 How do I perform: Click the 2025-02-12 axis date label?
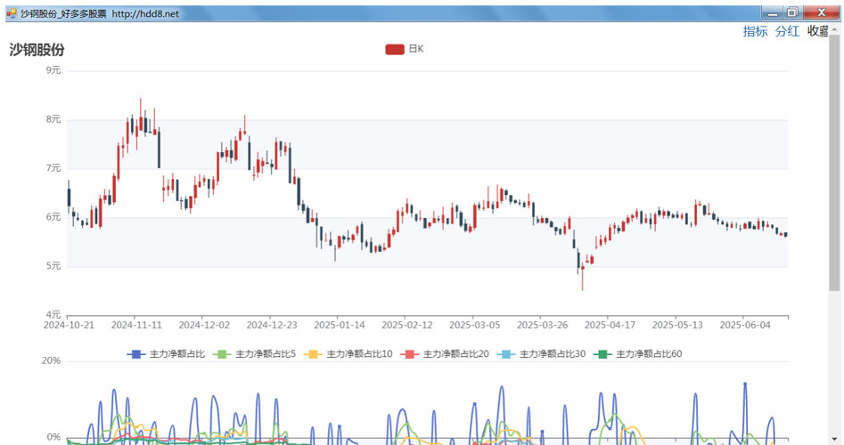[x=407, y=325]
